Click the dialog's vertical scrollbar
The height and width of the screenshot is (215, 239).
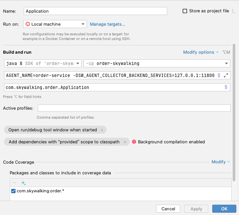tap(234, 113)
